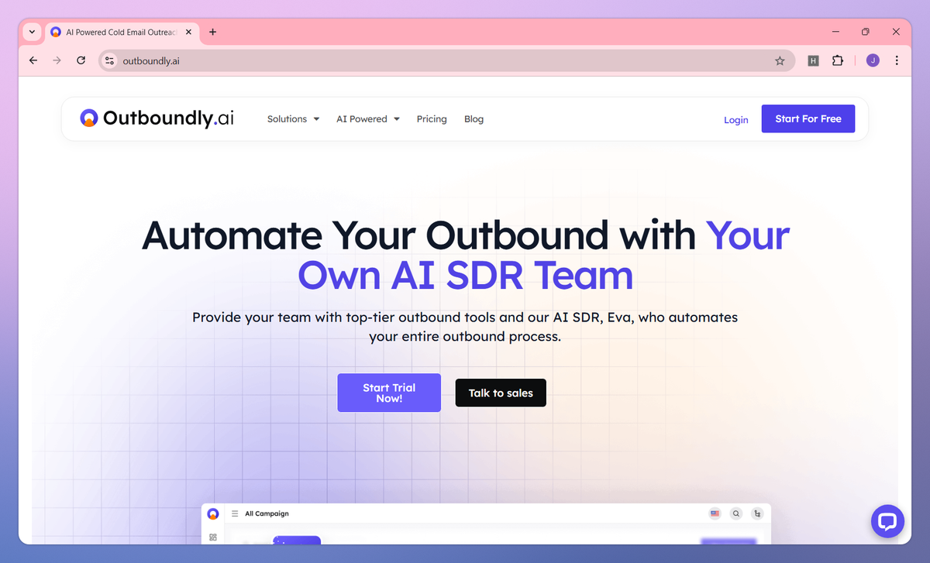This screenshot has height=563, width=930.
Task: Click the hamburger menu in dashboard preview
Action: [235, 513]
